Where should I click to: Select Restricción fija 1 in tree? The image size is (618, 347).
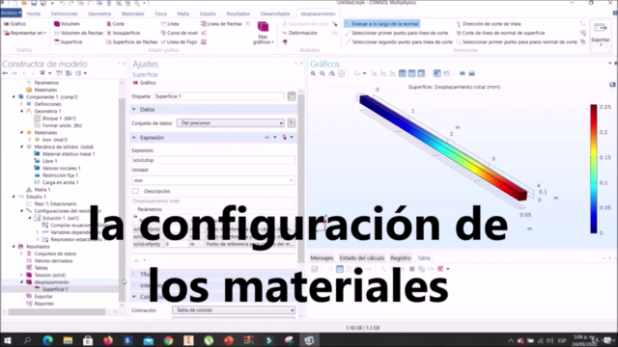tap(56, 175)
